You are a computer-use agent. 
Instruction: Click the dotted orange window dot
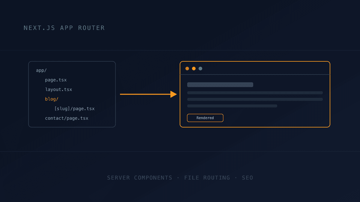click(x=187, y=69)
